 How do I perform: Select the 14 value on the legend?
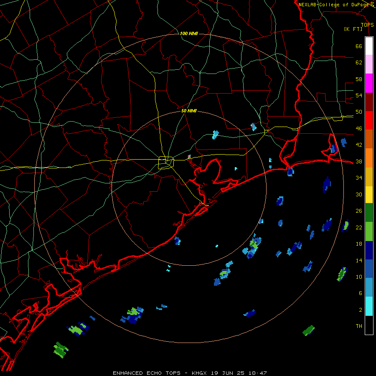coord(359,260)
